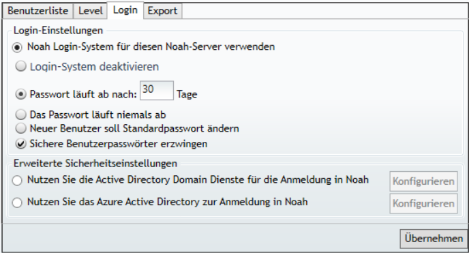Image resolution: width=469 pixels, height=253 pixels.
Task: Select Azure Active Directory radio option
Action: pos(17,203)
